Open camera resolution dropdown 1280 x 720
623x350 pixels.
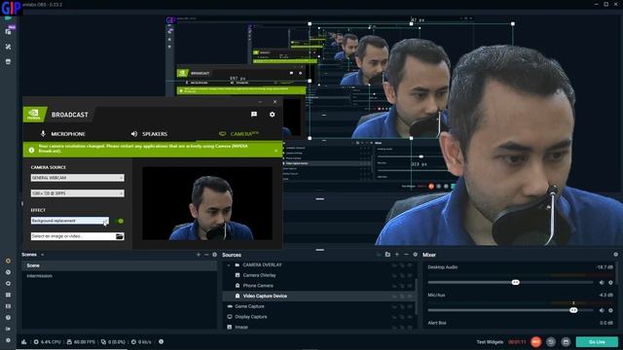[78, 193]
